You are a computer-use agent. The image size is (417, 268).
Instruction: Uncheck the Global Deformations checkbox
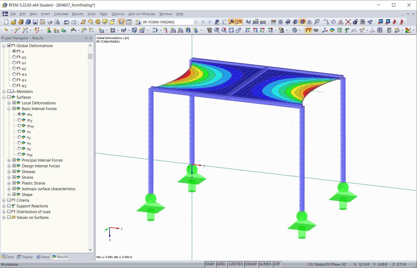(x=9, y=46)
